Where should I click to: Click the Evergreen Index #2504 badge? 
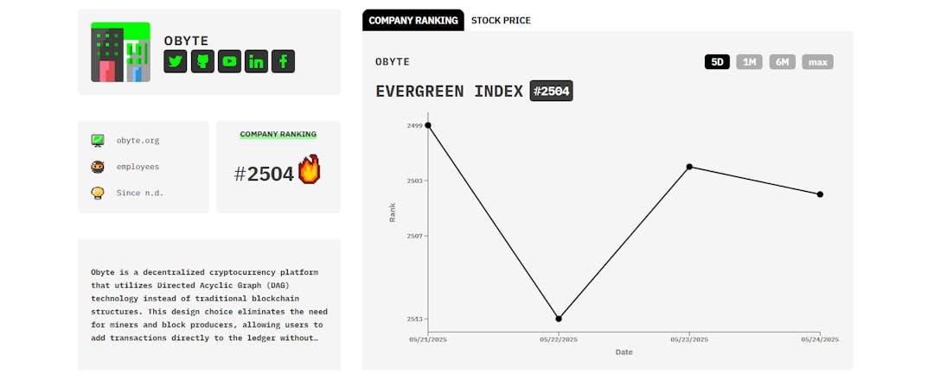[x=551, y=91]
